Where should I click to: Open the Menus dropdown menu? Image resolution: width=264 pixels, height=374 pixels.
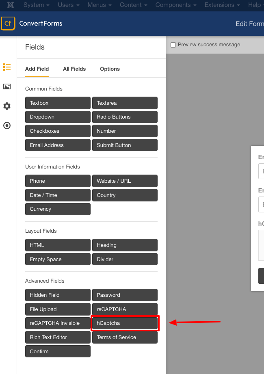coord(100,5)
